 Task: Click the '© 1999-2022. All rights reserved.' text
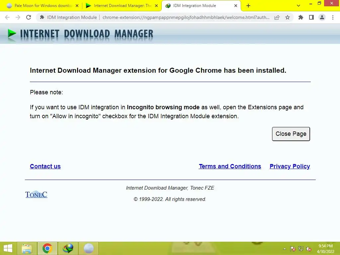coord(170,199)
